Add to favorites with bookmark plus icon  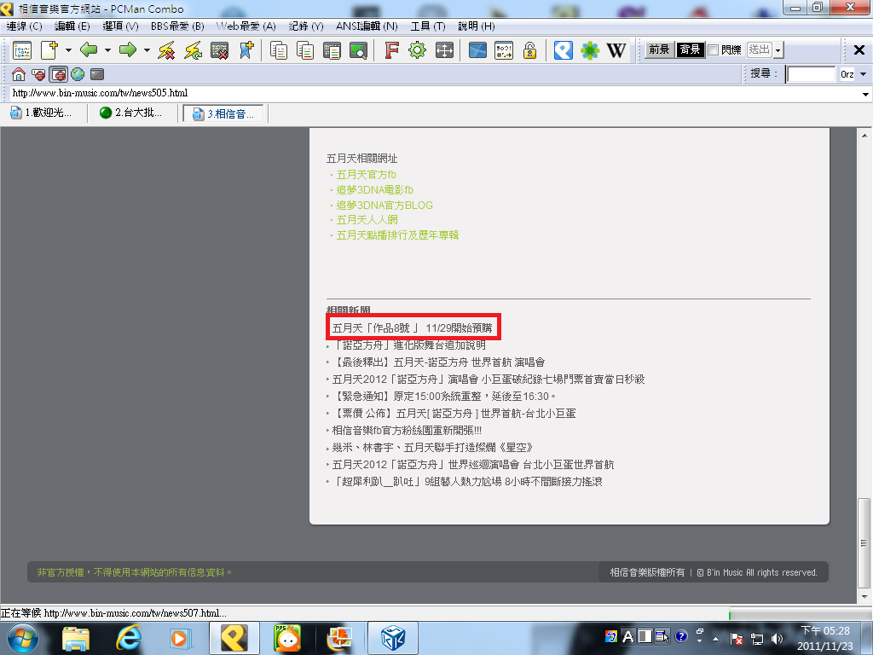point(246,50)
